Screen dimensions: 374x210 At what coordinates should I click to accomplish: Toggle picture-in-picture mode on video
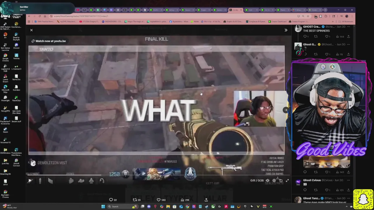[281, 181]
